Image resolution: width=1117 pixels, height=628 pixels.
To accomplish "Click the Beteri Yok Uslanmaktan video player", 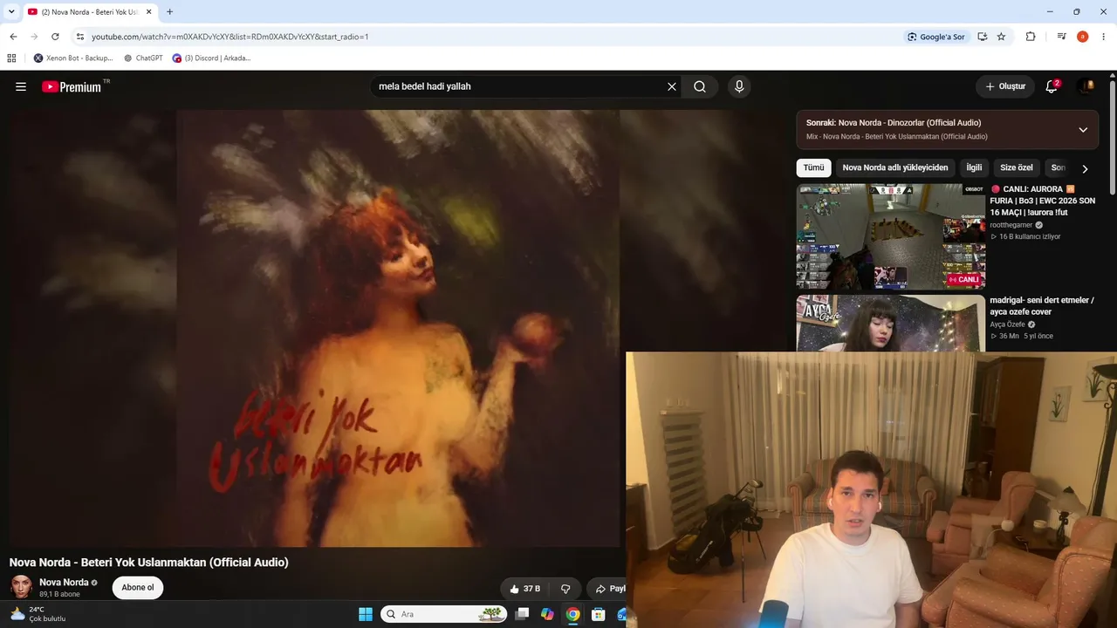I will coord(398,328).
